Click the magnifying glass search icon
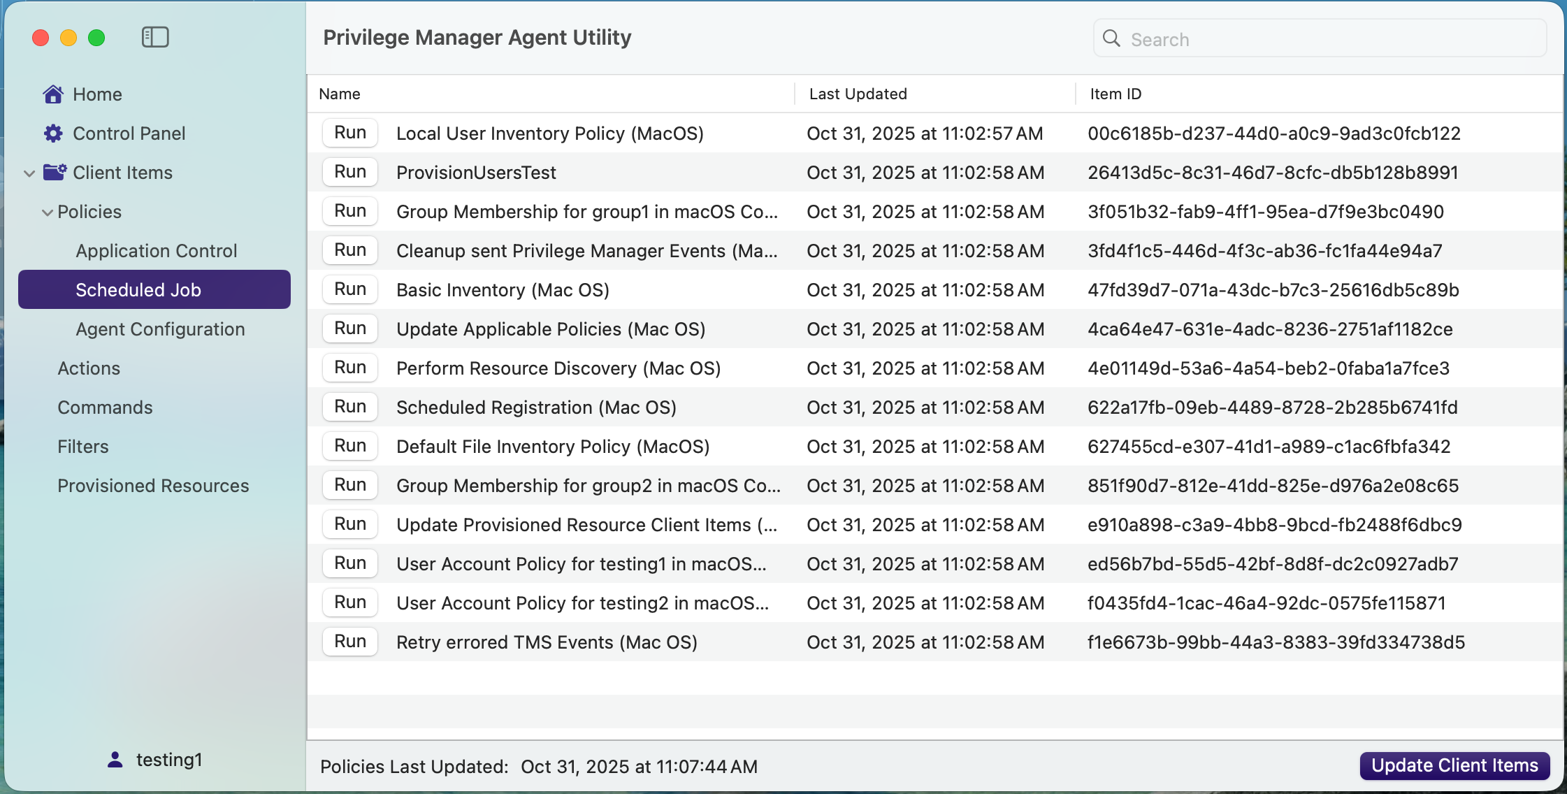The width and height of the screenshot is (1567, 794). [1111, 38]
